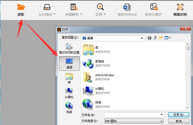193x125 pixels.
Task: Click the 读取 folder icon in toolbar
Action: (x=21, y=7)
